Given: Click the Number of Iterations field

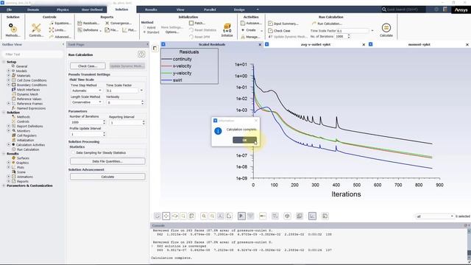Looking at the screenshot, I should 86,122.
